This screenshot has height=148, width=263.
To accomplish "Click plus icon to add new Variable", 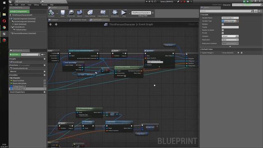I will pyautogui.click(x=44, y=75).
